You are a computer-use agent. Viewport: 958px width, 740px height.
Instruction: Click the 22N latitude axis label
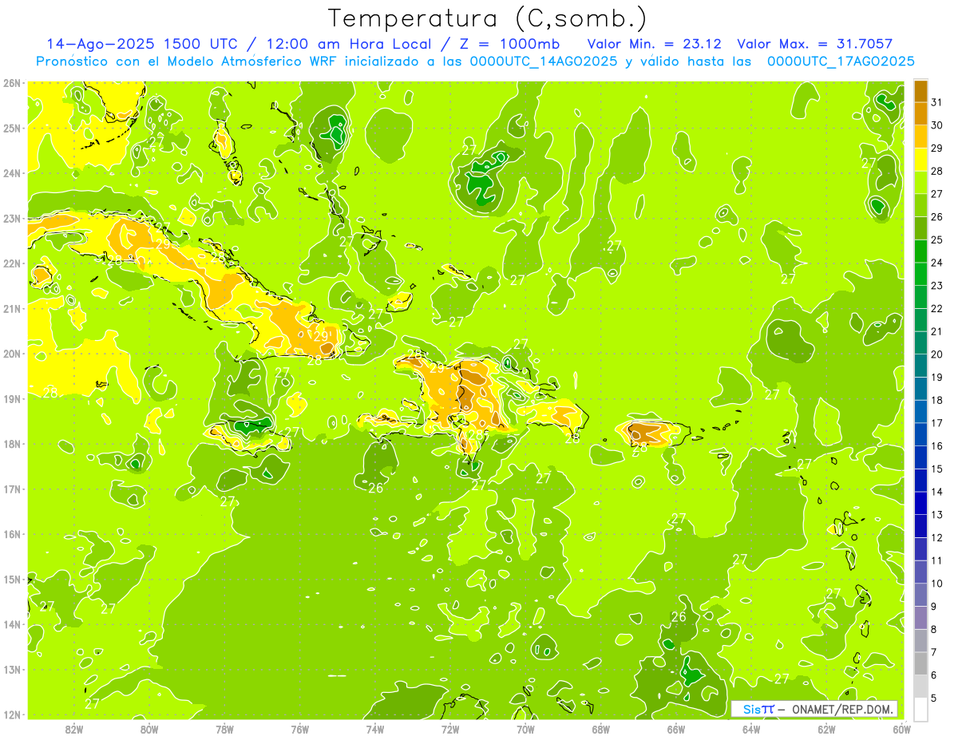pyautogui.click(x=11, y=263)
